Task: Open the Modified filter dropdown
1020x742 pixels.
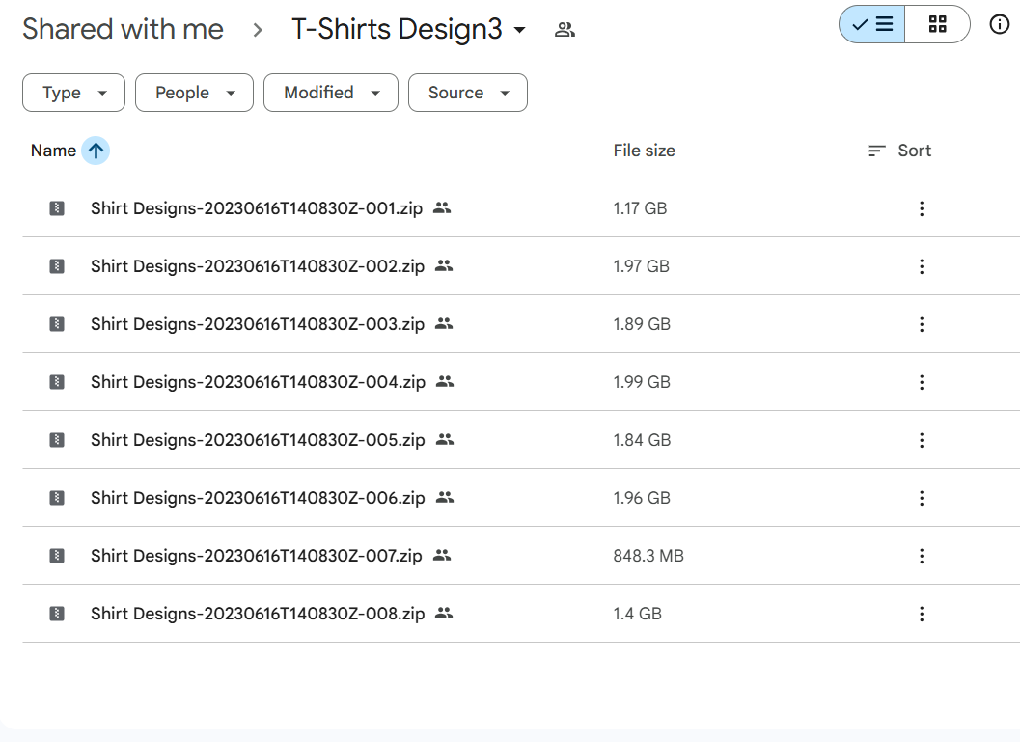Action: (x=330, y=93)
